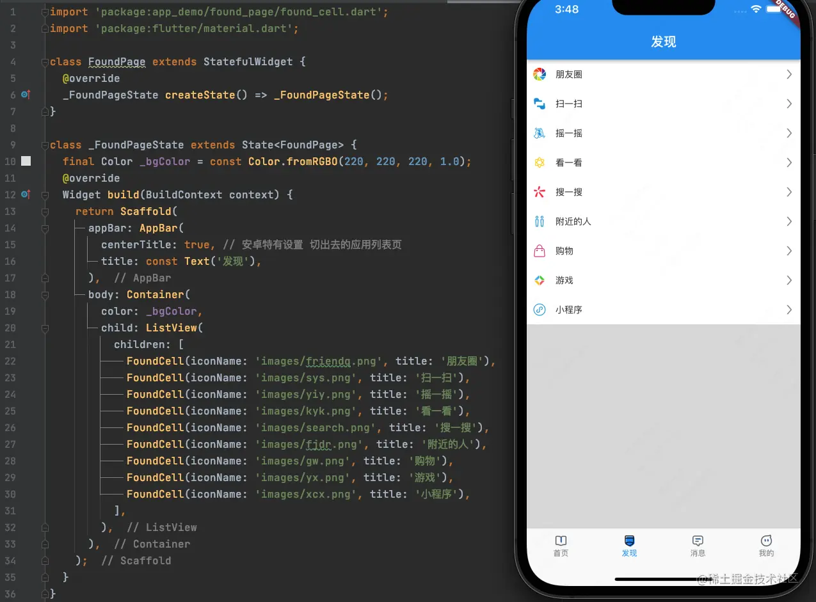Click the chevron on the 摇一摇 row
816x602 pixels.
click(789, 133)
